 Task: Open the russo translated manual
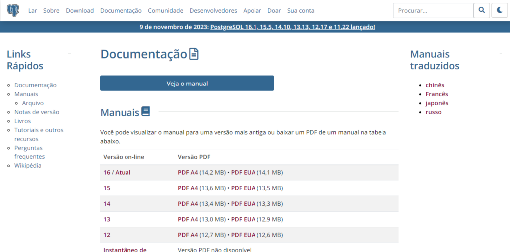pyautogui.click(x=434, y=112)
